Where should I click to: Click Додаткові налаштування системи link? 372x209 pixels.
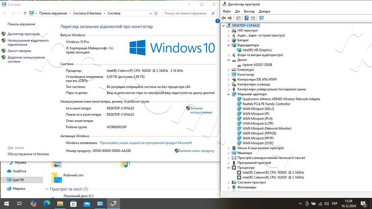pyautogui.click(x=26, y=59)
